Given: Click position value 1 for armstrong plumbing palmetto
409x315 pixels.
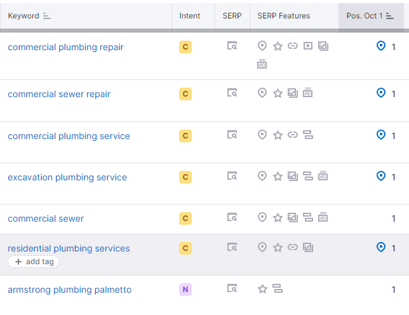Looking at the screenshot, I should click(393, 290).
